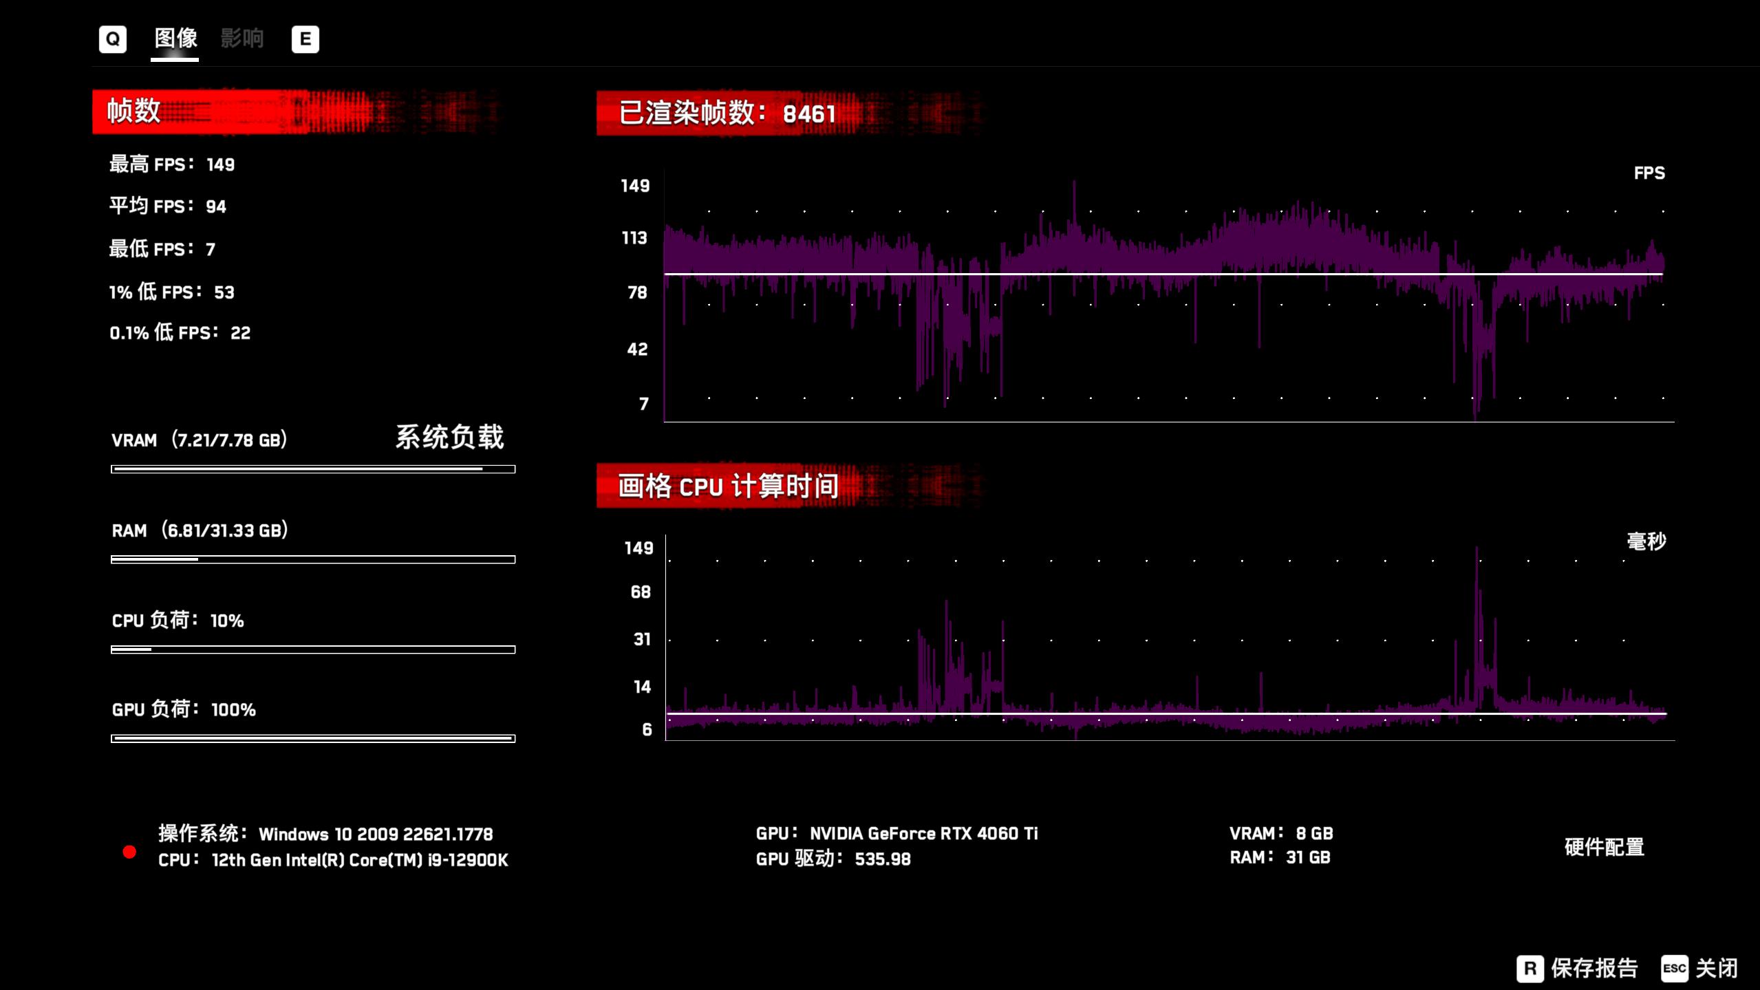Image resolution: width=1760 pixels, height=990 pixels.
Task: Select the 图像 tab
Action: coord(174,39)
